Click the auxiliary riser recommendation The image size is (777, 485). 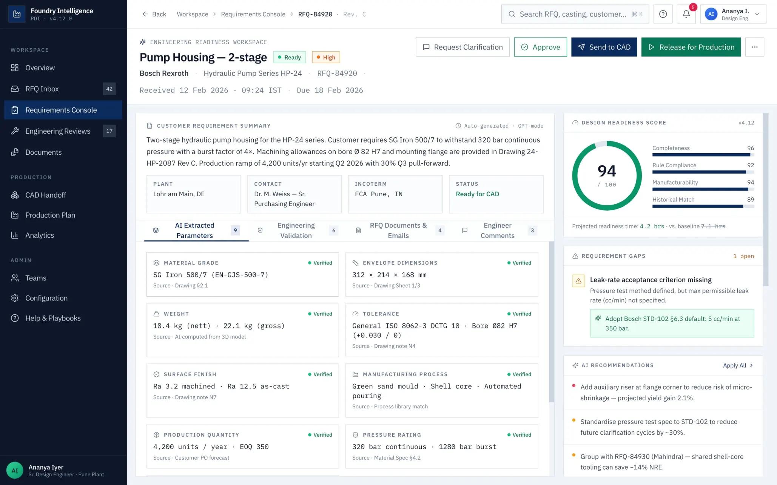663,393
